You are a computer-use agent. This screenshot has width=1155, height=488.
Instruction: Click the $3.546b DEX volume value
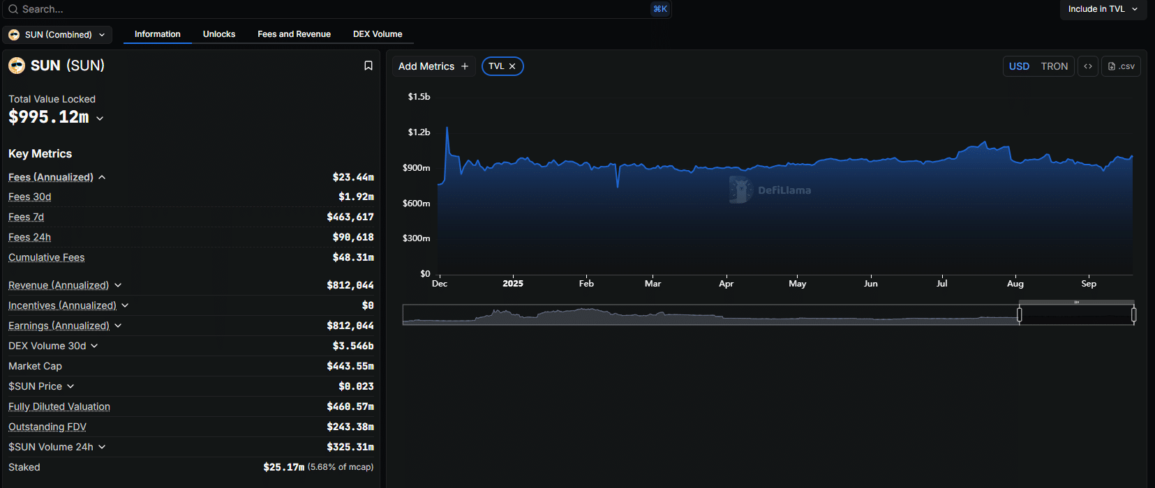pyautogui.click(x=353, y=346)
